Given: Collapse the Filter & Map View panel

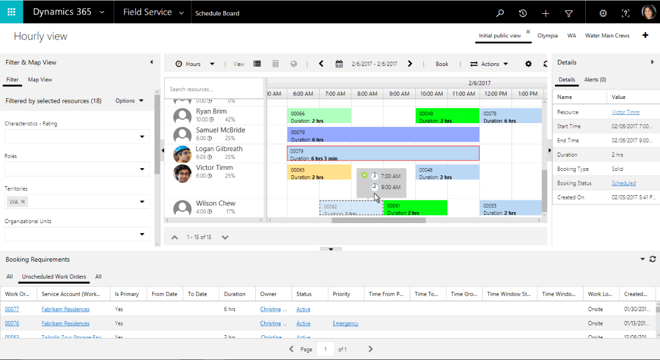Looking at the screenshot, I should click(x=151, y=62).
